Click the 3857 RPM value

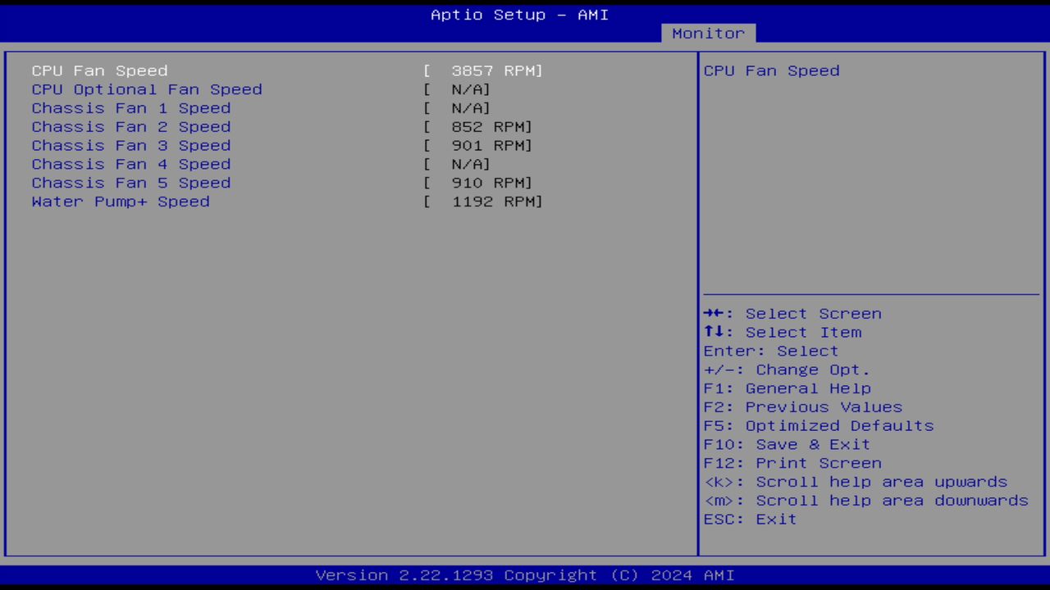pos(483,70)
